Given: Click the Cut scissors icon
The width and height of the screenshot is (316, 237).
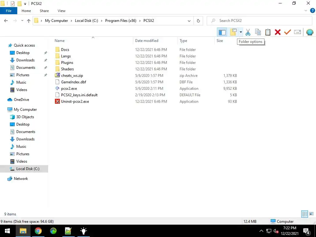Looking at the screenshot, I should 248,32.
